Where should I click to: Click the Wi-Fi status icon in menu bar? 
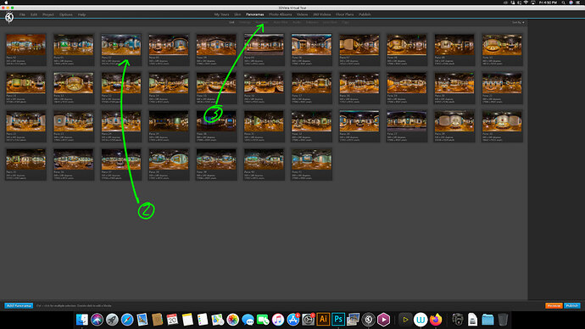pos(526,3)
